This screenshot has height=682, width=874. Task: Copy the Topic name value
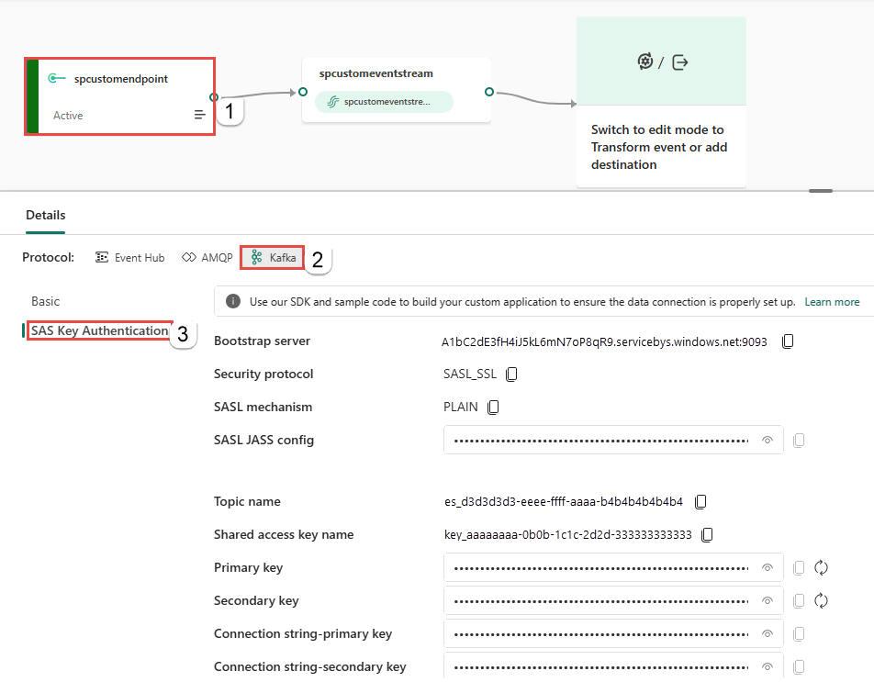(700, 502)
